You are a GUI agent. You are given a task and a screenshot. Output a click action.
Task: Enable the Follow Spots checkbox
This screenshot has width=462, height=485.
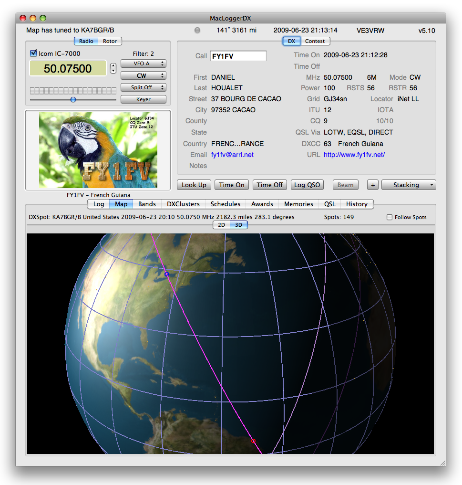pos(390,217)
